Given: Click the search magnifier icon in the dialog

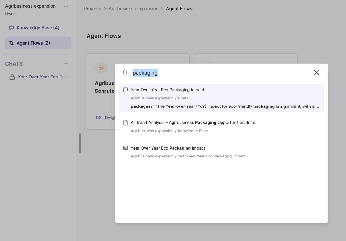Looking at the screenshot, I should tap(125, 73).
